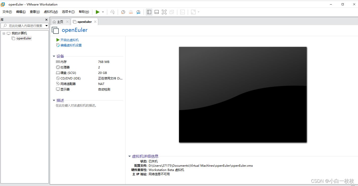Open the 文件(F) menu

pyautogui.click(x=7, y=12)
